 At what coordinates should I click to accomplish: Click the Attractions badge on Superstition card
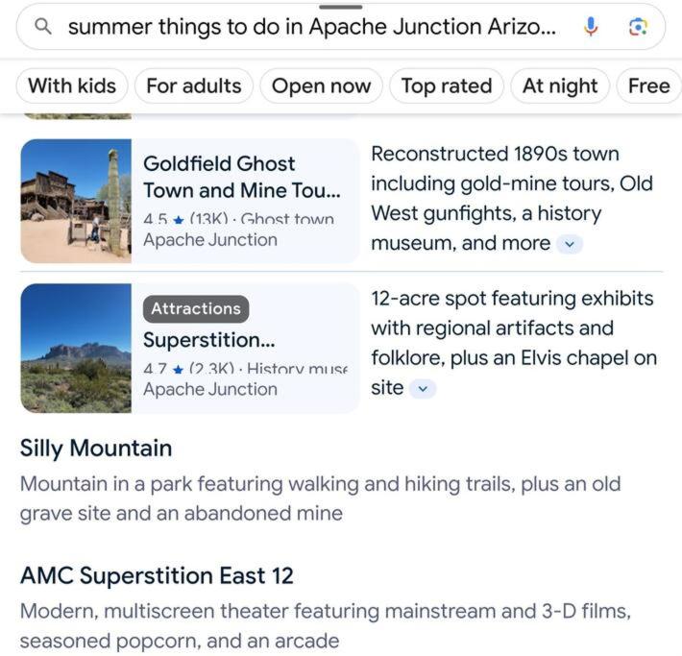tap(196, 309)
